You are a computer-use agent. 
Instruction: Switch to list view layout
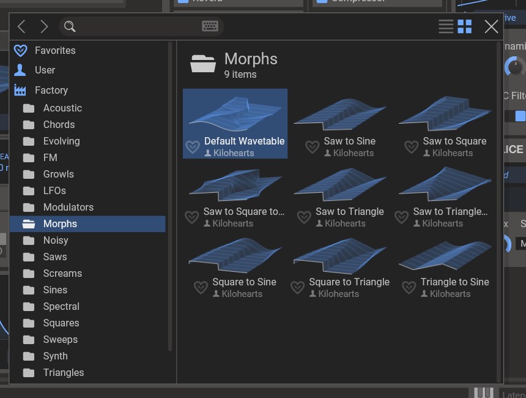point(446,26)
